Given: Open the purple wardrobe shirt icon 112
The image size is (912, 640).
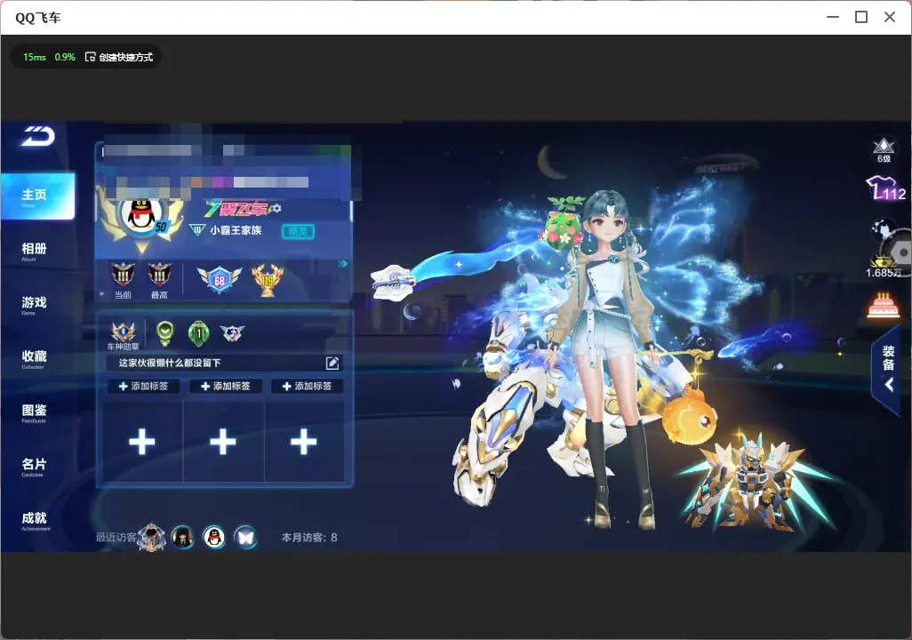Looking at the screenshot, I should click(x=884, y=188).
